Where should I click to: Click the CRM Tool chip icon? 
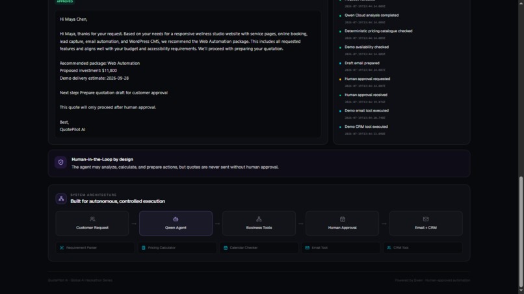389,248
